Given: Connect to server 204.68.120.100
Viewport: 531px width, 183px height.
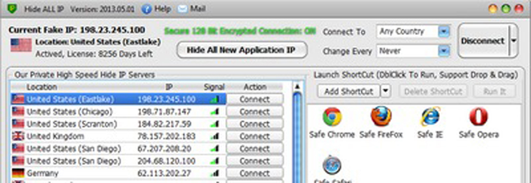Looking at the screenshot, I should (x=255, y=161).
